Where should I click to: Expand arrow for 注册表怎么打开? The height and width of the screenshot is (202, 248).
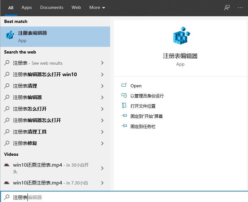coord(102,109)
